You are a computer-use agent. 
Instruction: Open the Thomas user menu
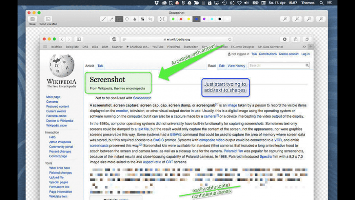click(308, 3)
